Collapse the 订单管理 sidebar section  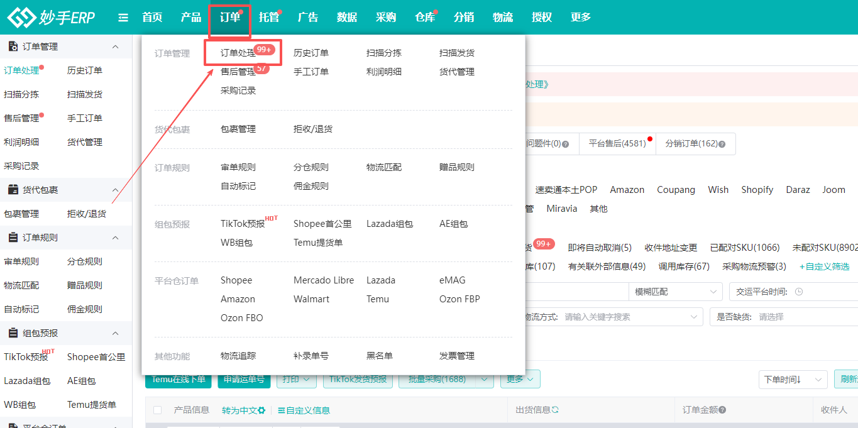point(114,46)
